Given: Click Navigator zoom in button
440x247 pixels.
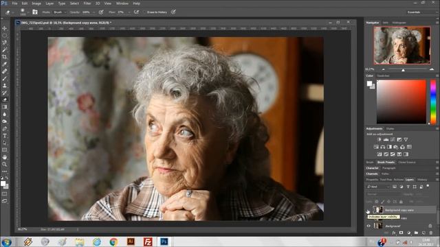Looking at the screenshot, I should (432, 69).
